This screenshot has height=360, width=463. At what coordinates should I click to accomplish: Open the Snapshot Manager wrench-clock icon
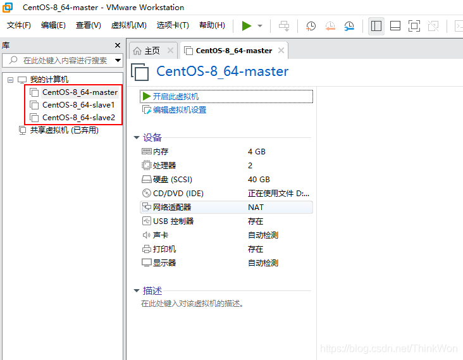(x=349, y=26)
